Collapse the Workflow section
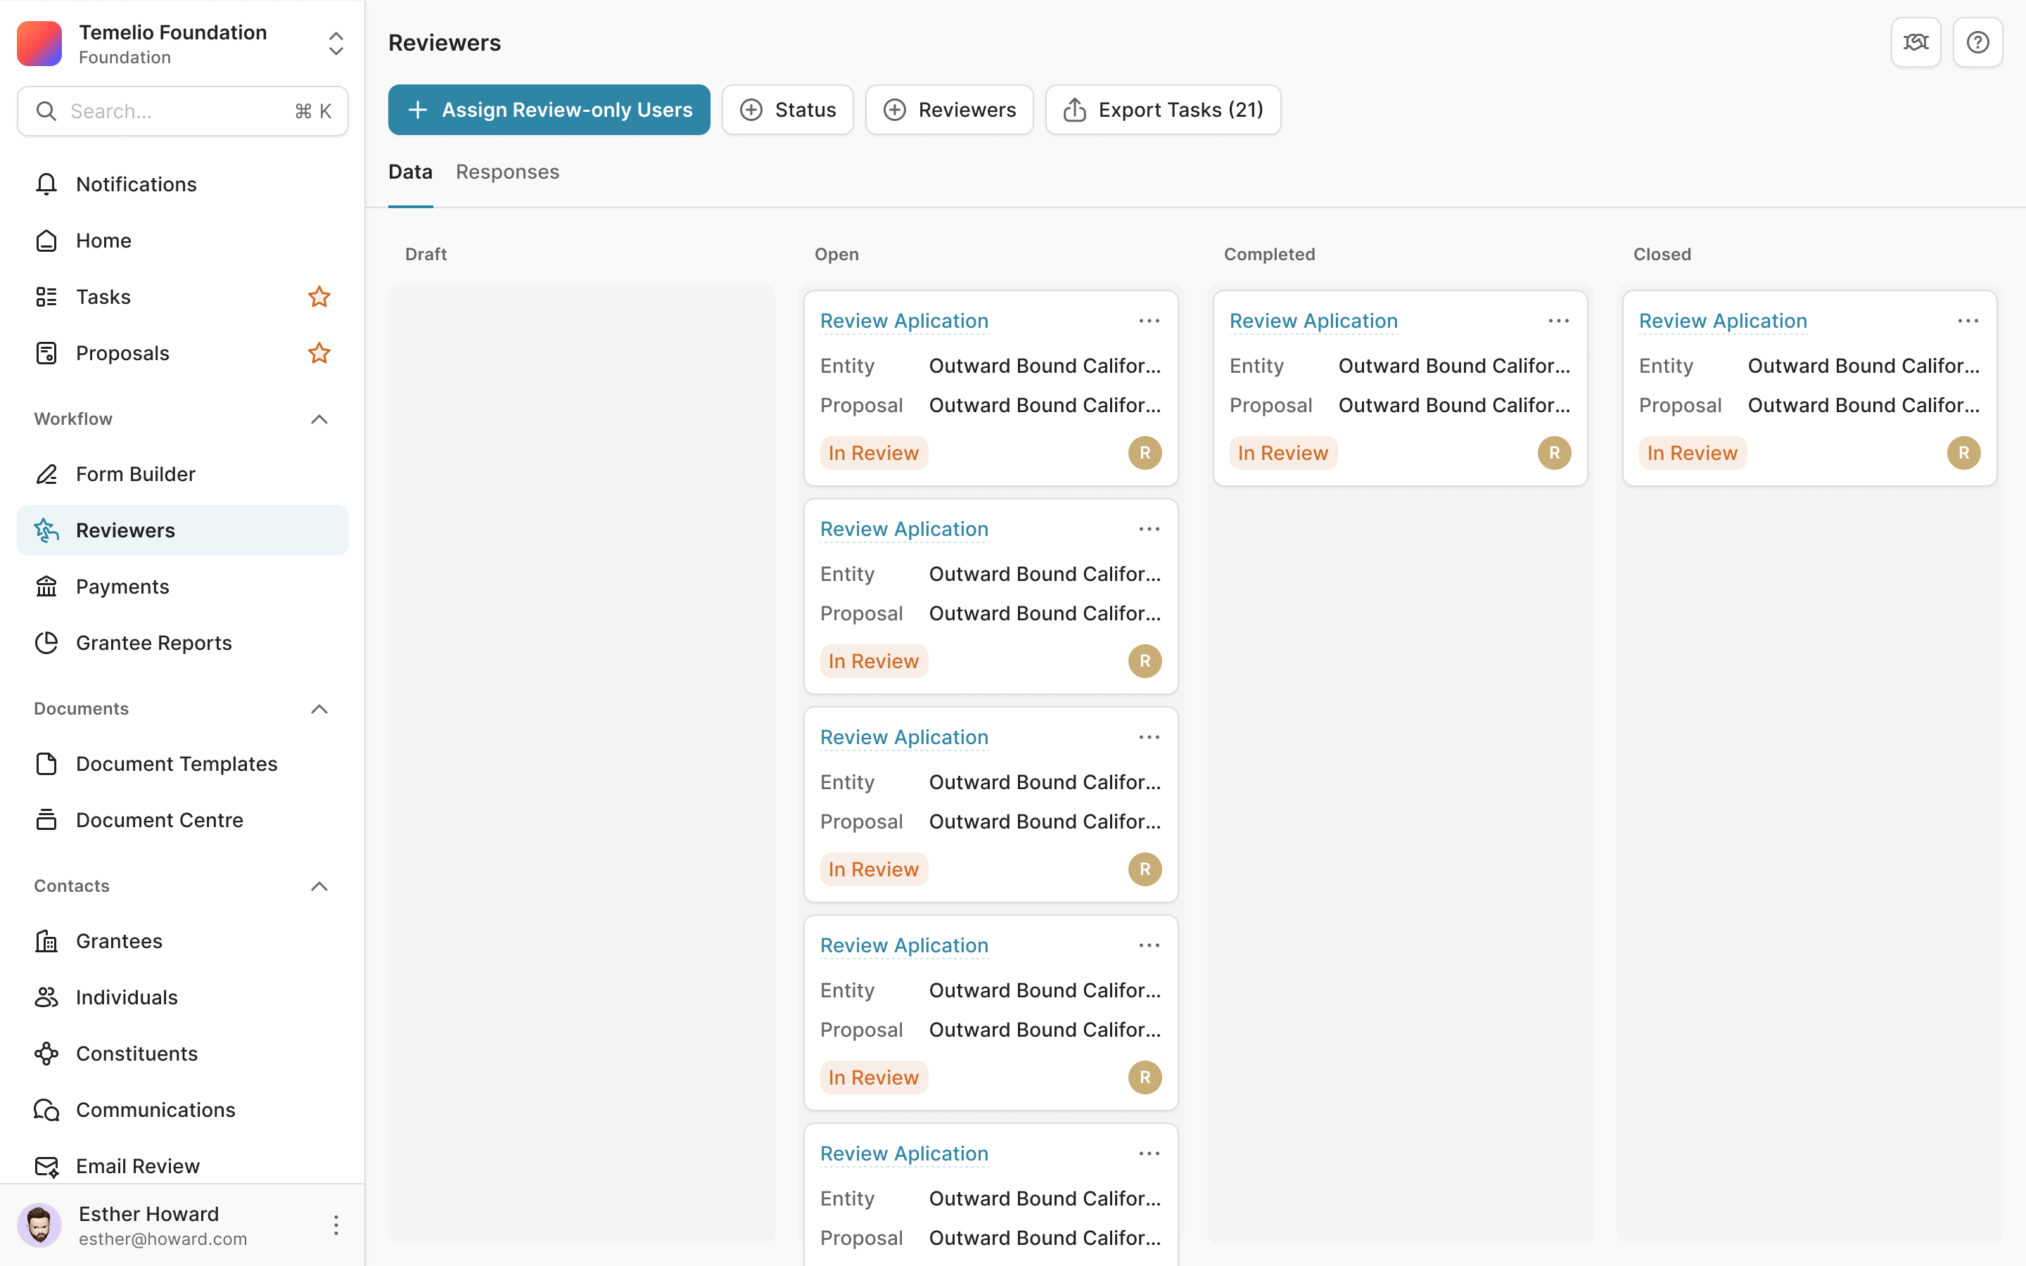The width and height of the screenshot is (2026, 1266). point(319,418)
